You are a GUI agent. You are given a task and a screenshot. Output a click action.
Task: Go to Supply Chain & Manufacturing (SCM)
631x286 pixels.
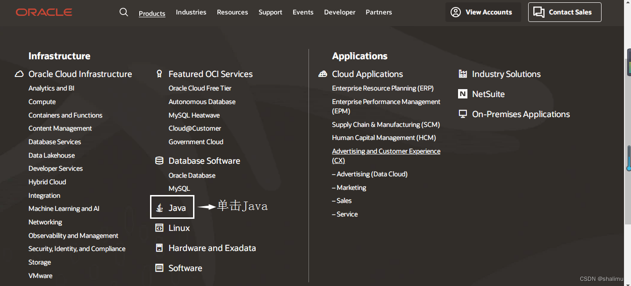[x=386, y=125]
